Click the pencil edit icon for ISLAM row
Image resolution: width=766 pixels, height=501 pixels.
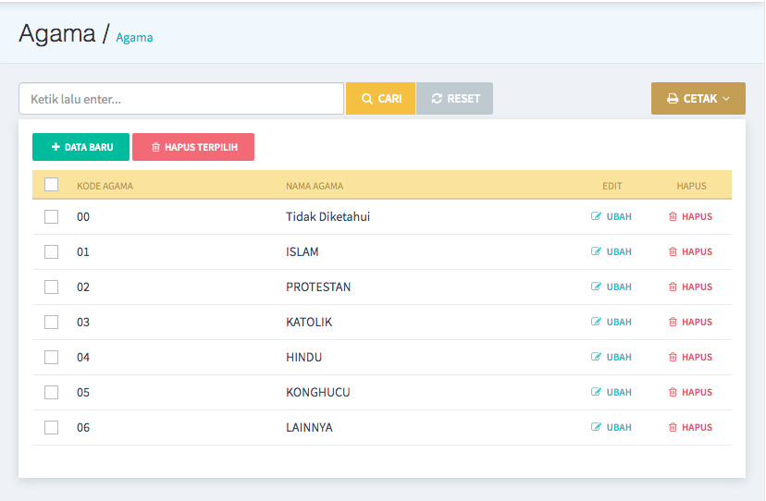tap(597, 252)
